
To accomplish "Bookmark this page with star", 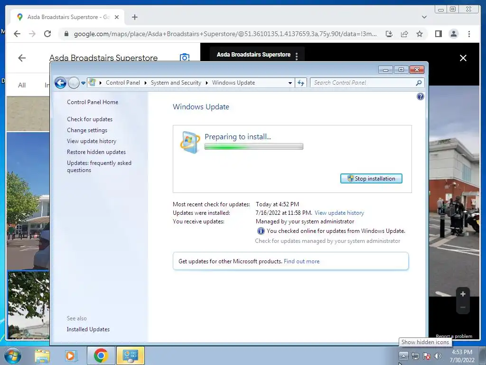I will (420, 34).
